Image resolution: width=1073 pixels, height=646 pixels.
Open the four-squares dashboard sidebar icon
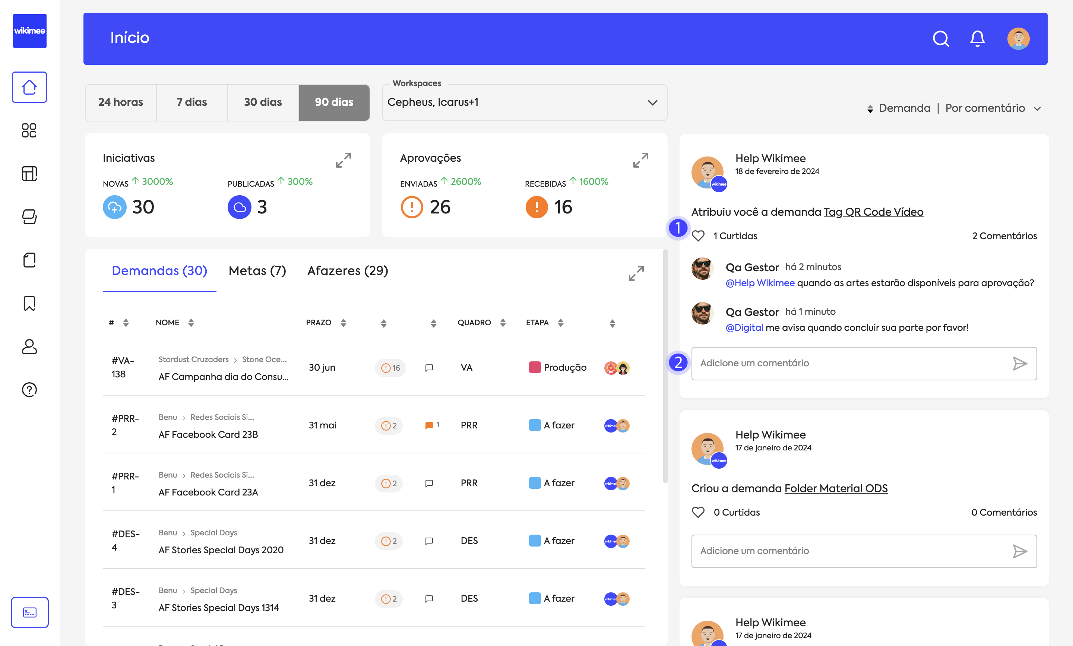click(x=29, y=130)
